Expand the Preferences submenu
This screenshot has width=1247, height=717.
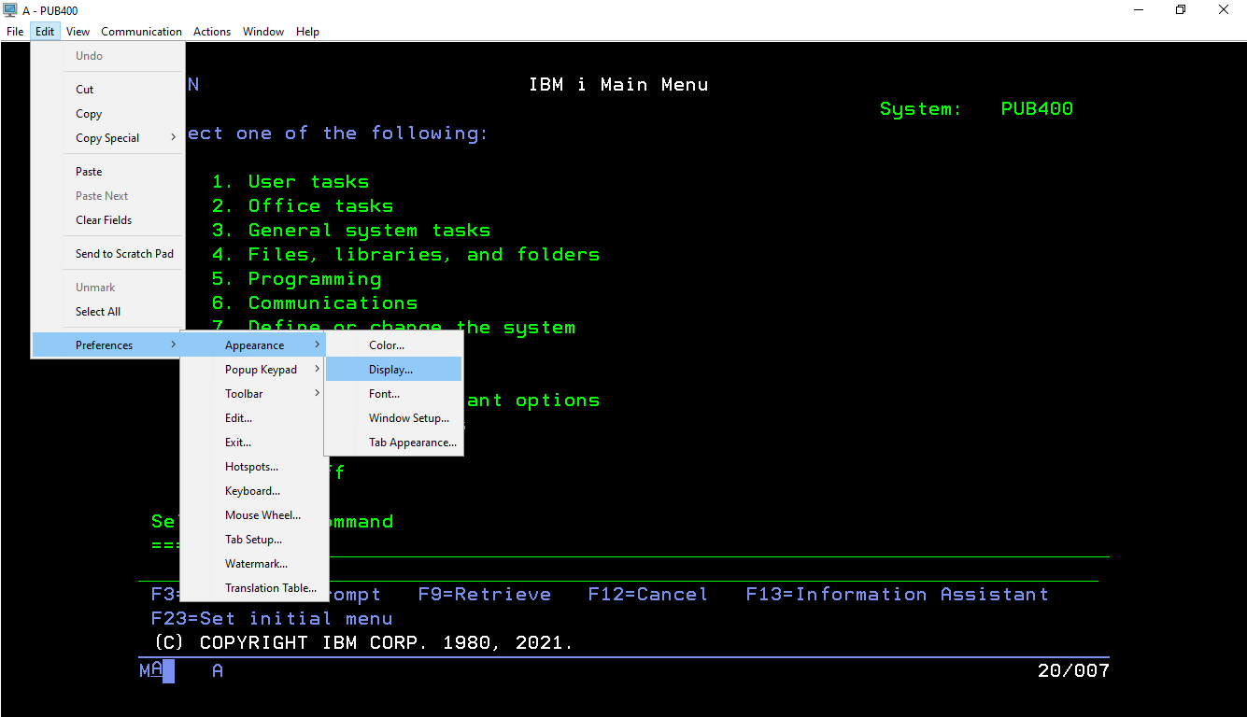pos(107,345)
